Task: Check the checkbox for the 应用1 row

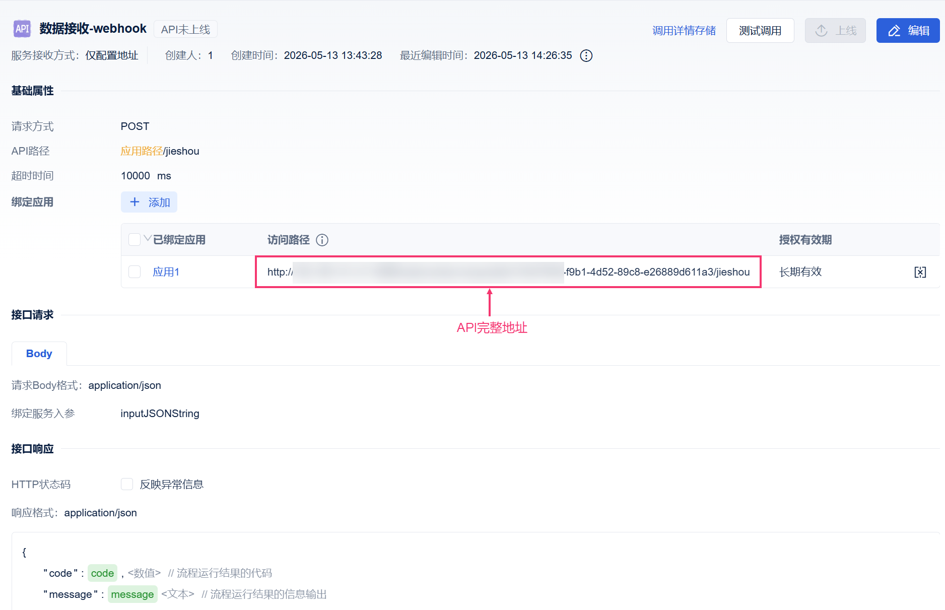Action: [x=134, y=272]
